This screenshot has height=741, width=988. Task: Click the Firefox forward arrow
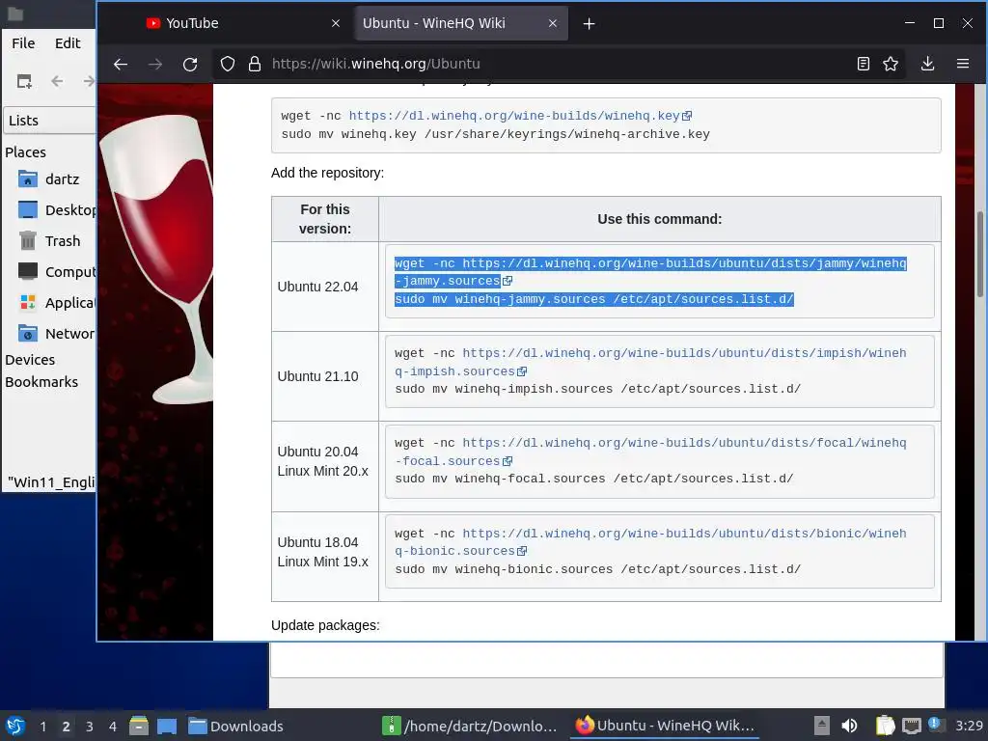(155, 64)
